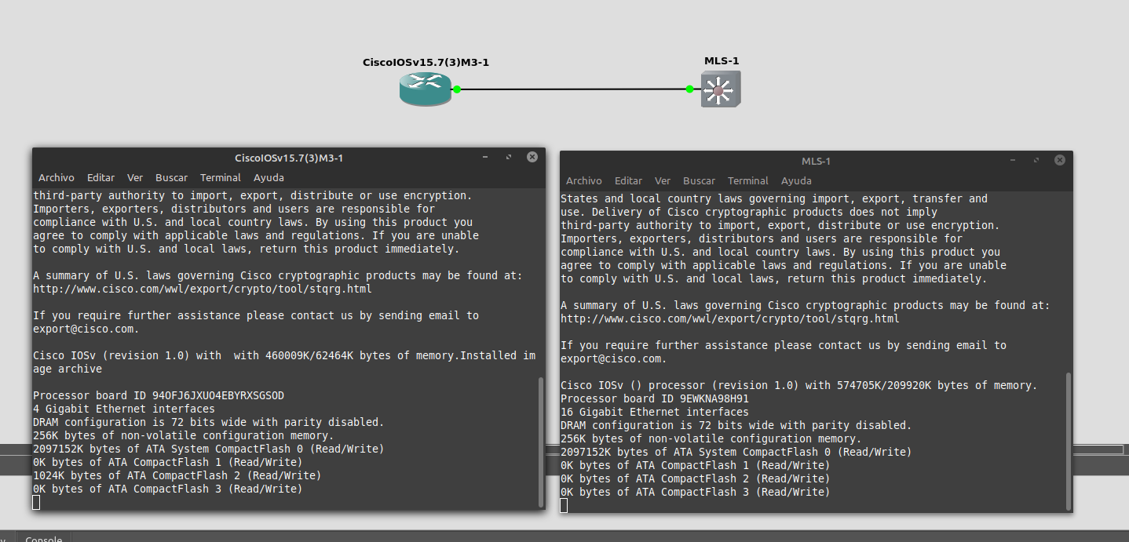Click the scrollbar thumb in MLS-1 terminal
This screenshot has width=1129, height=542.
1068,440
